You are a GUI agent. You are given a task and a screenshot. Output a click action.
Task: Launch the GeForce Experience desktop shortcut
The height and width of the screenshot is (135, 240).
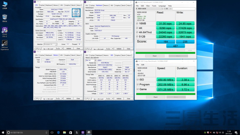pos(4,45)
